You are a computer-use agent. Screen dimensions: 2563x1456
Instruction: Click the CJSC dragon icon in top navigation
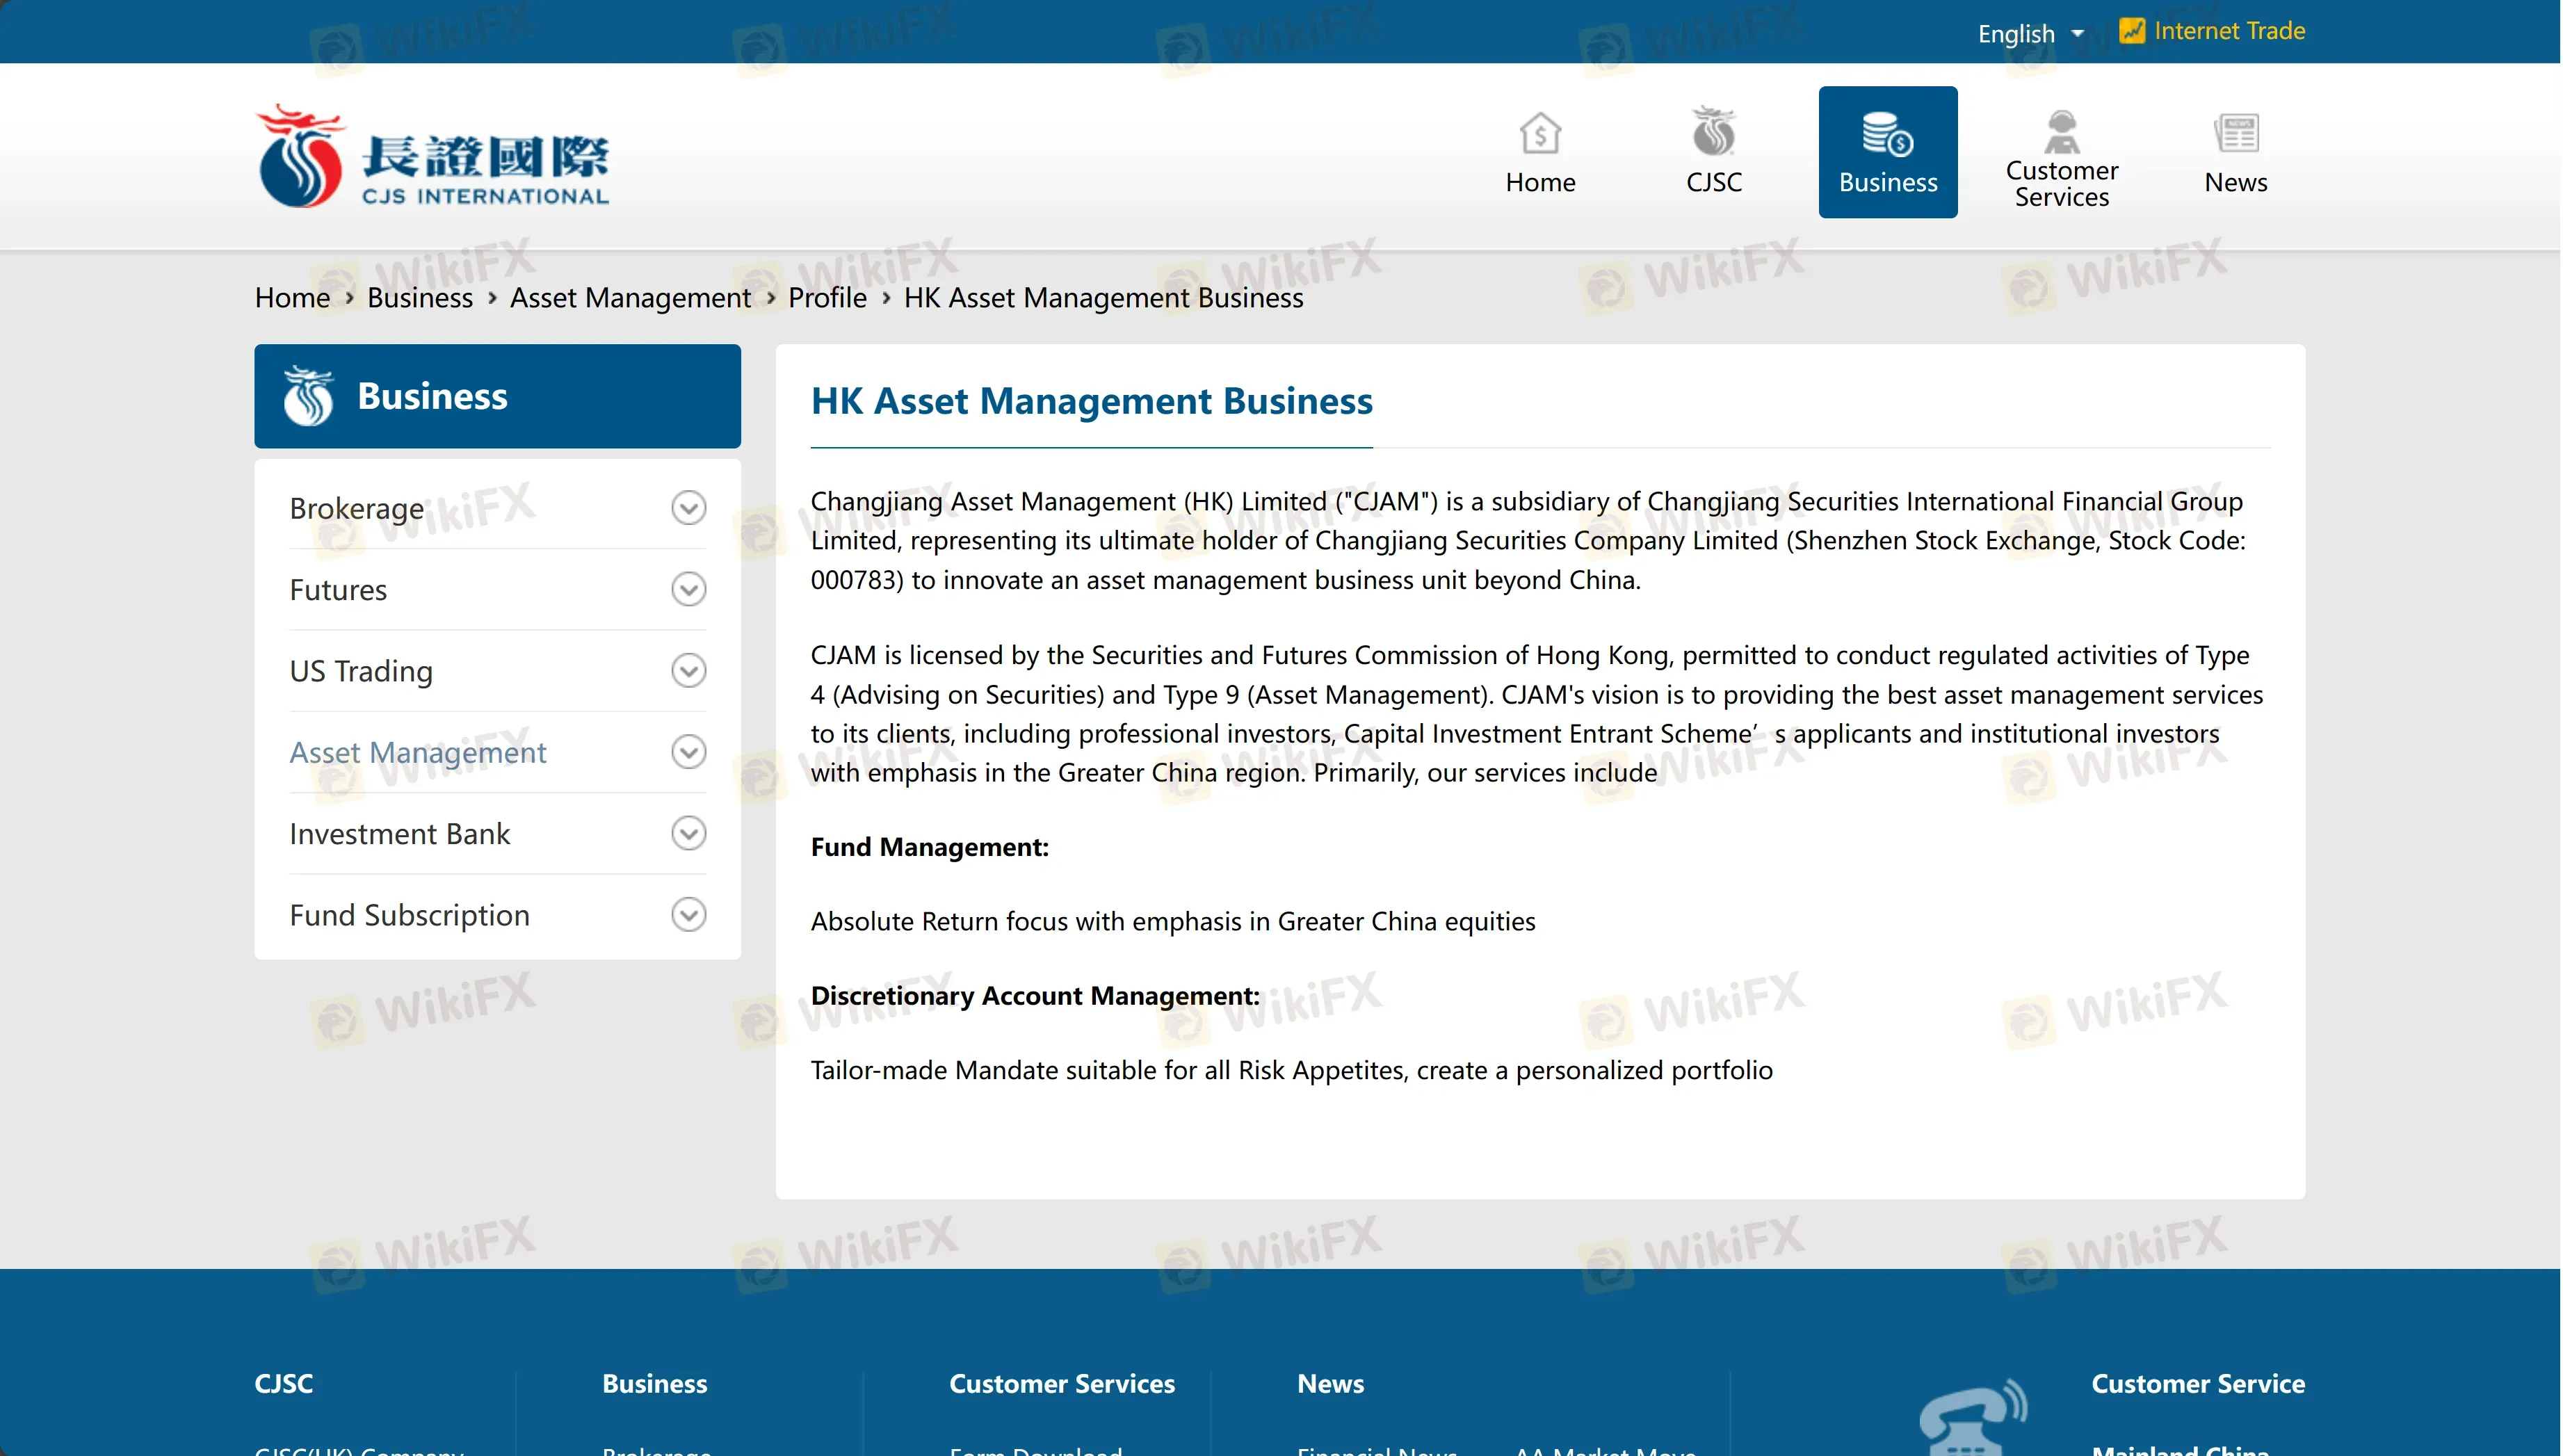1713,132
